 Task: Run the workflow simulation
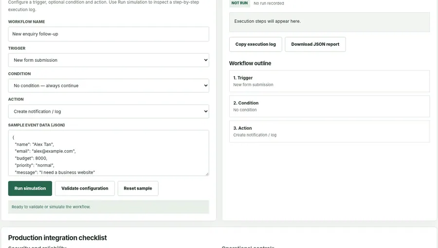[x=30, y=188]
